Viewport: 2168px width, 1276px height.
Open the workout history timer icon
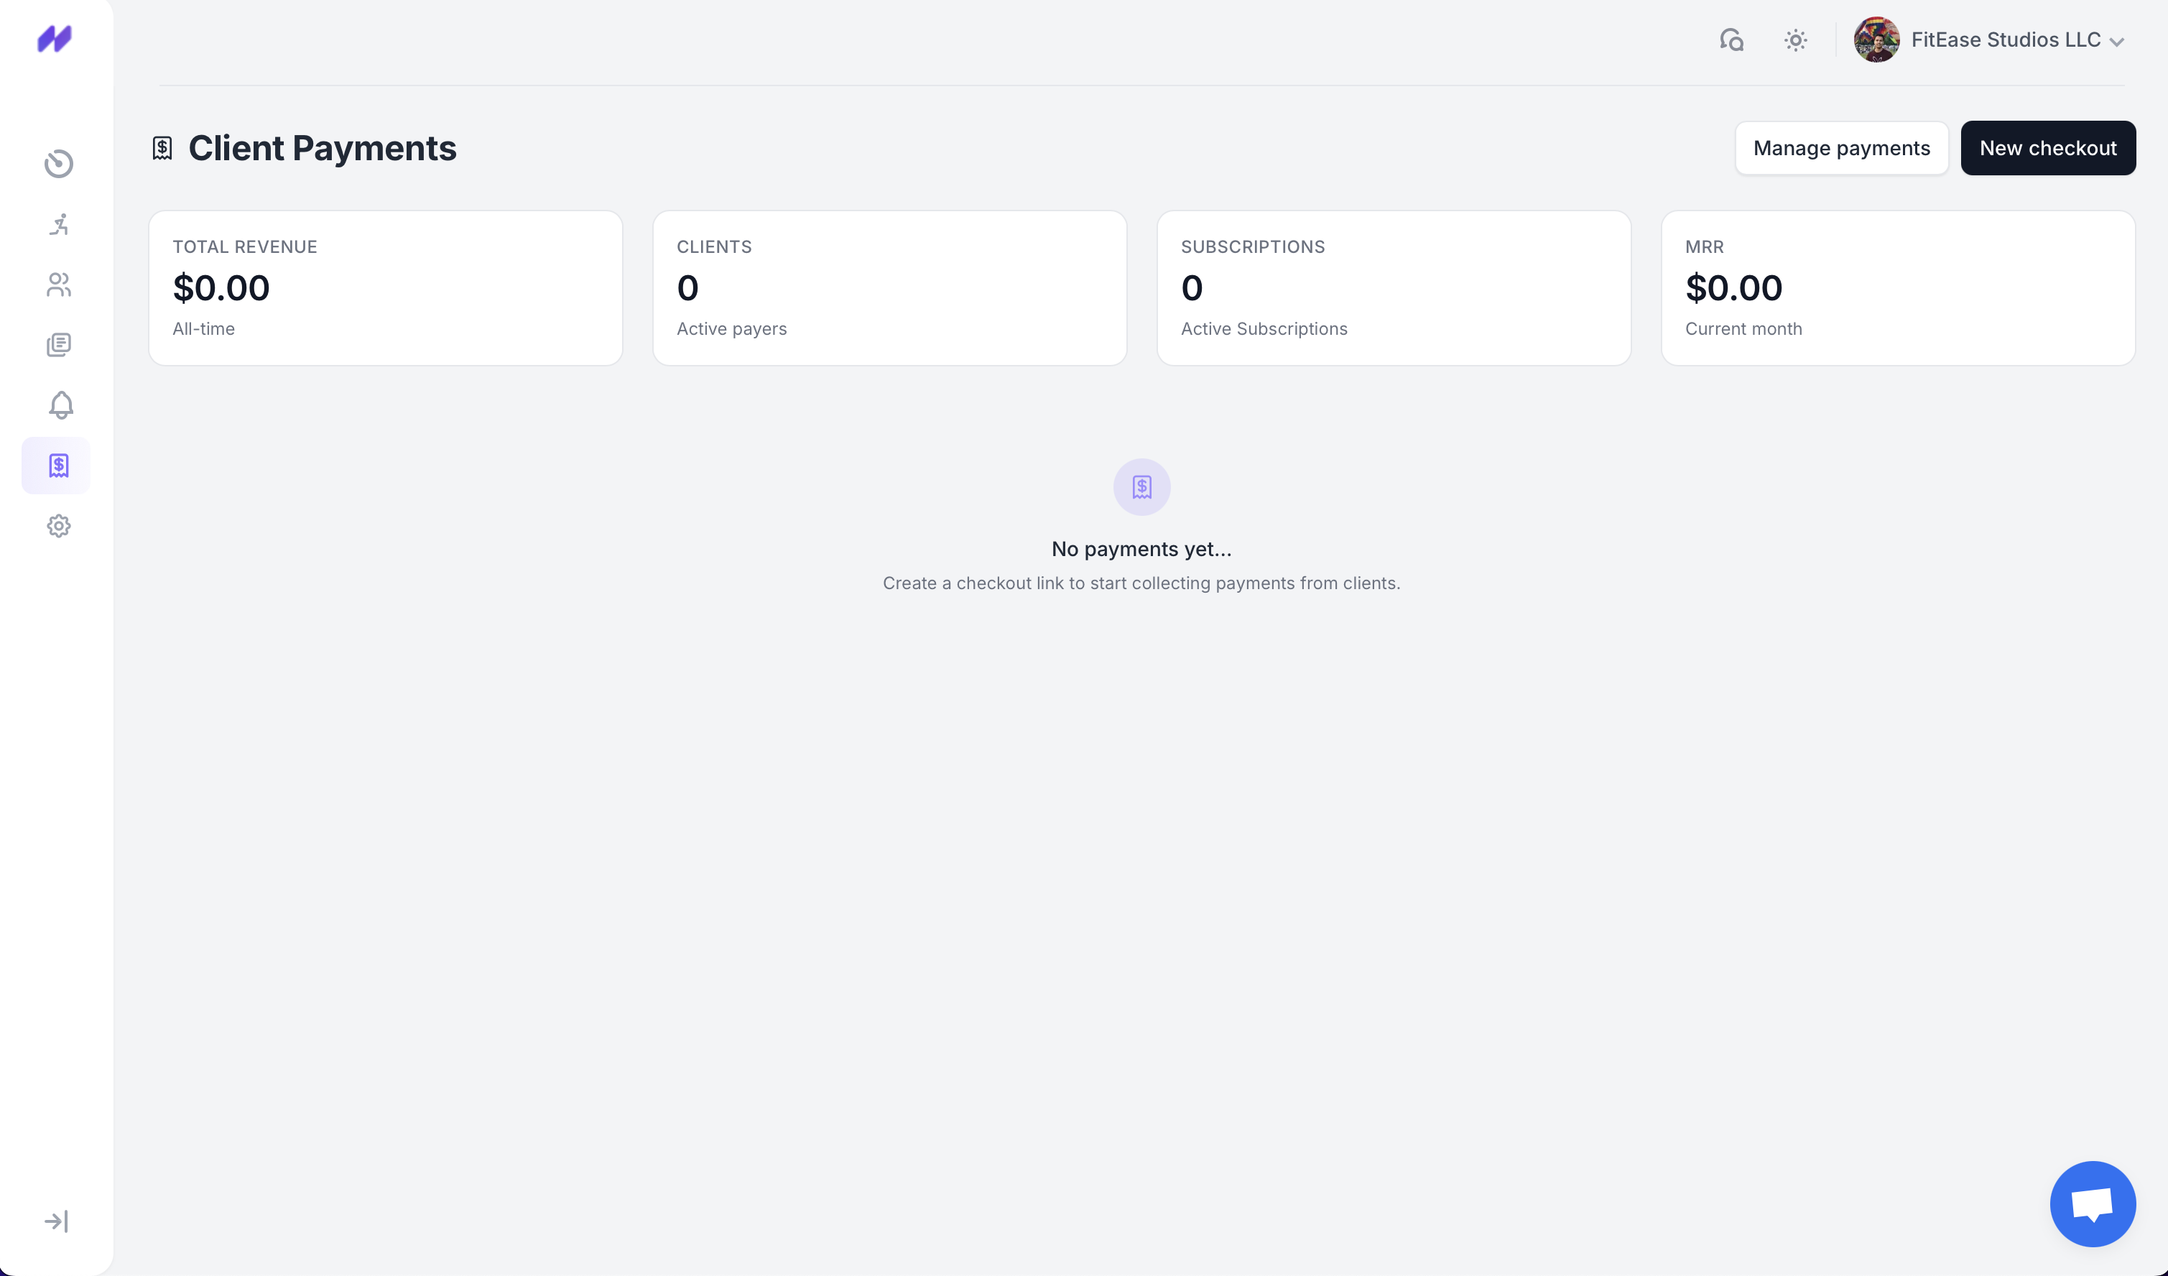57,165
